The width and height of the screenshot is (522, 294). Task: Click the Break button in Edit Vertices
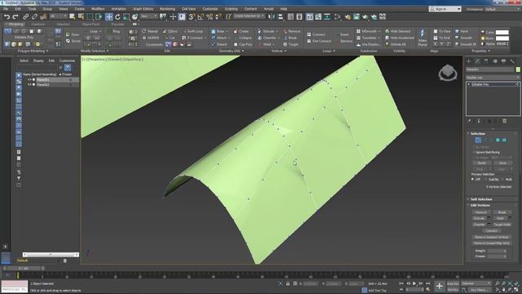tap(502, 212)
